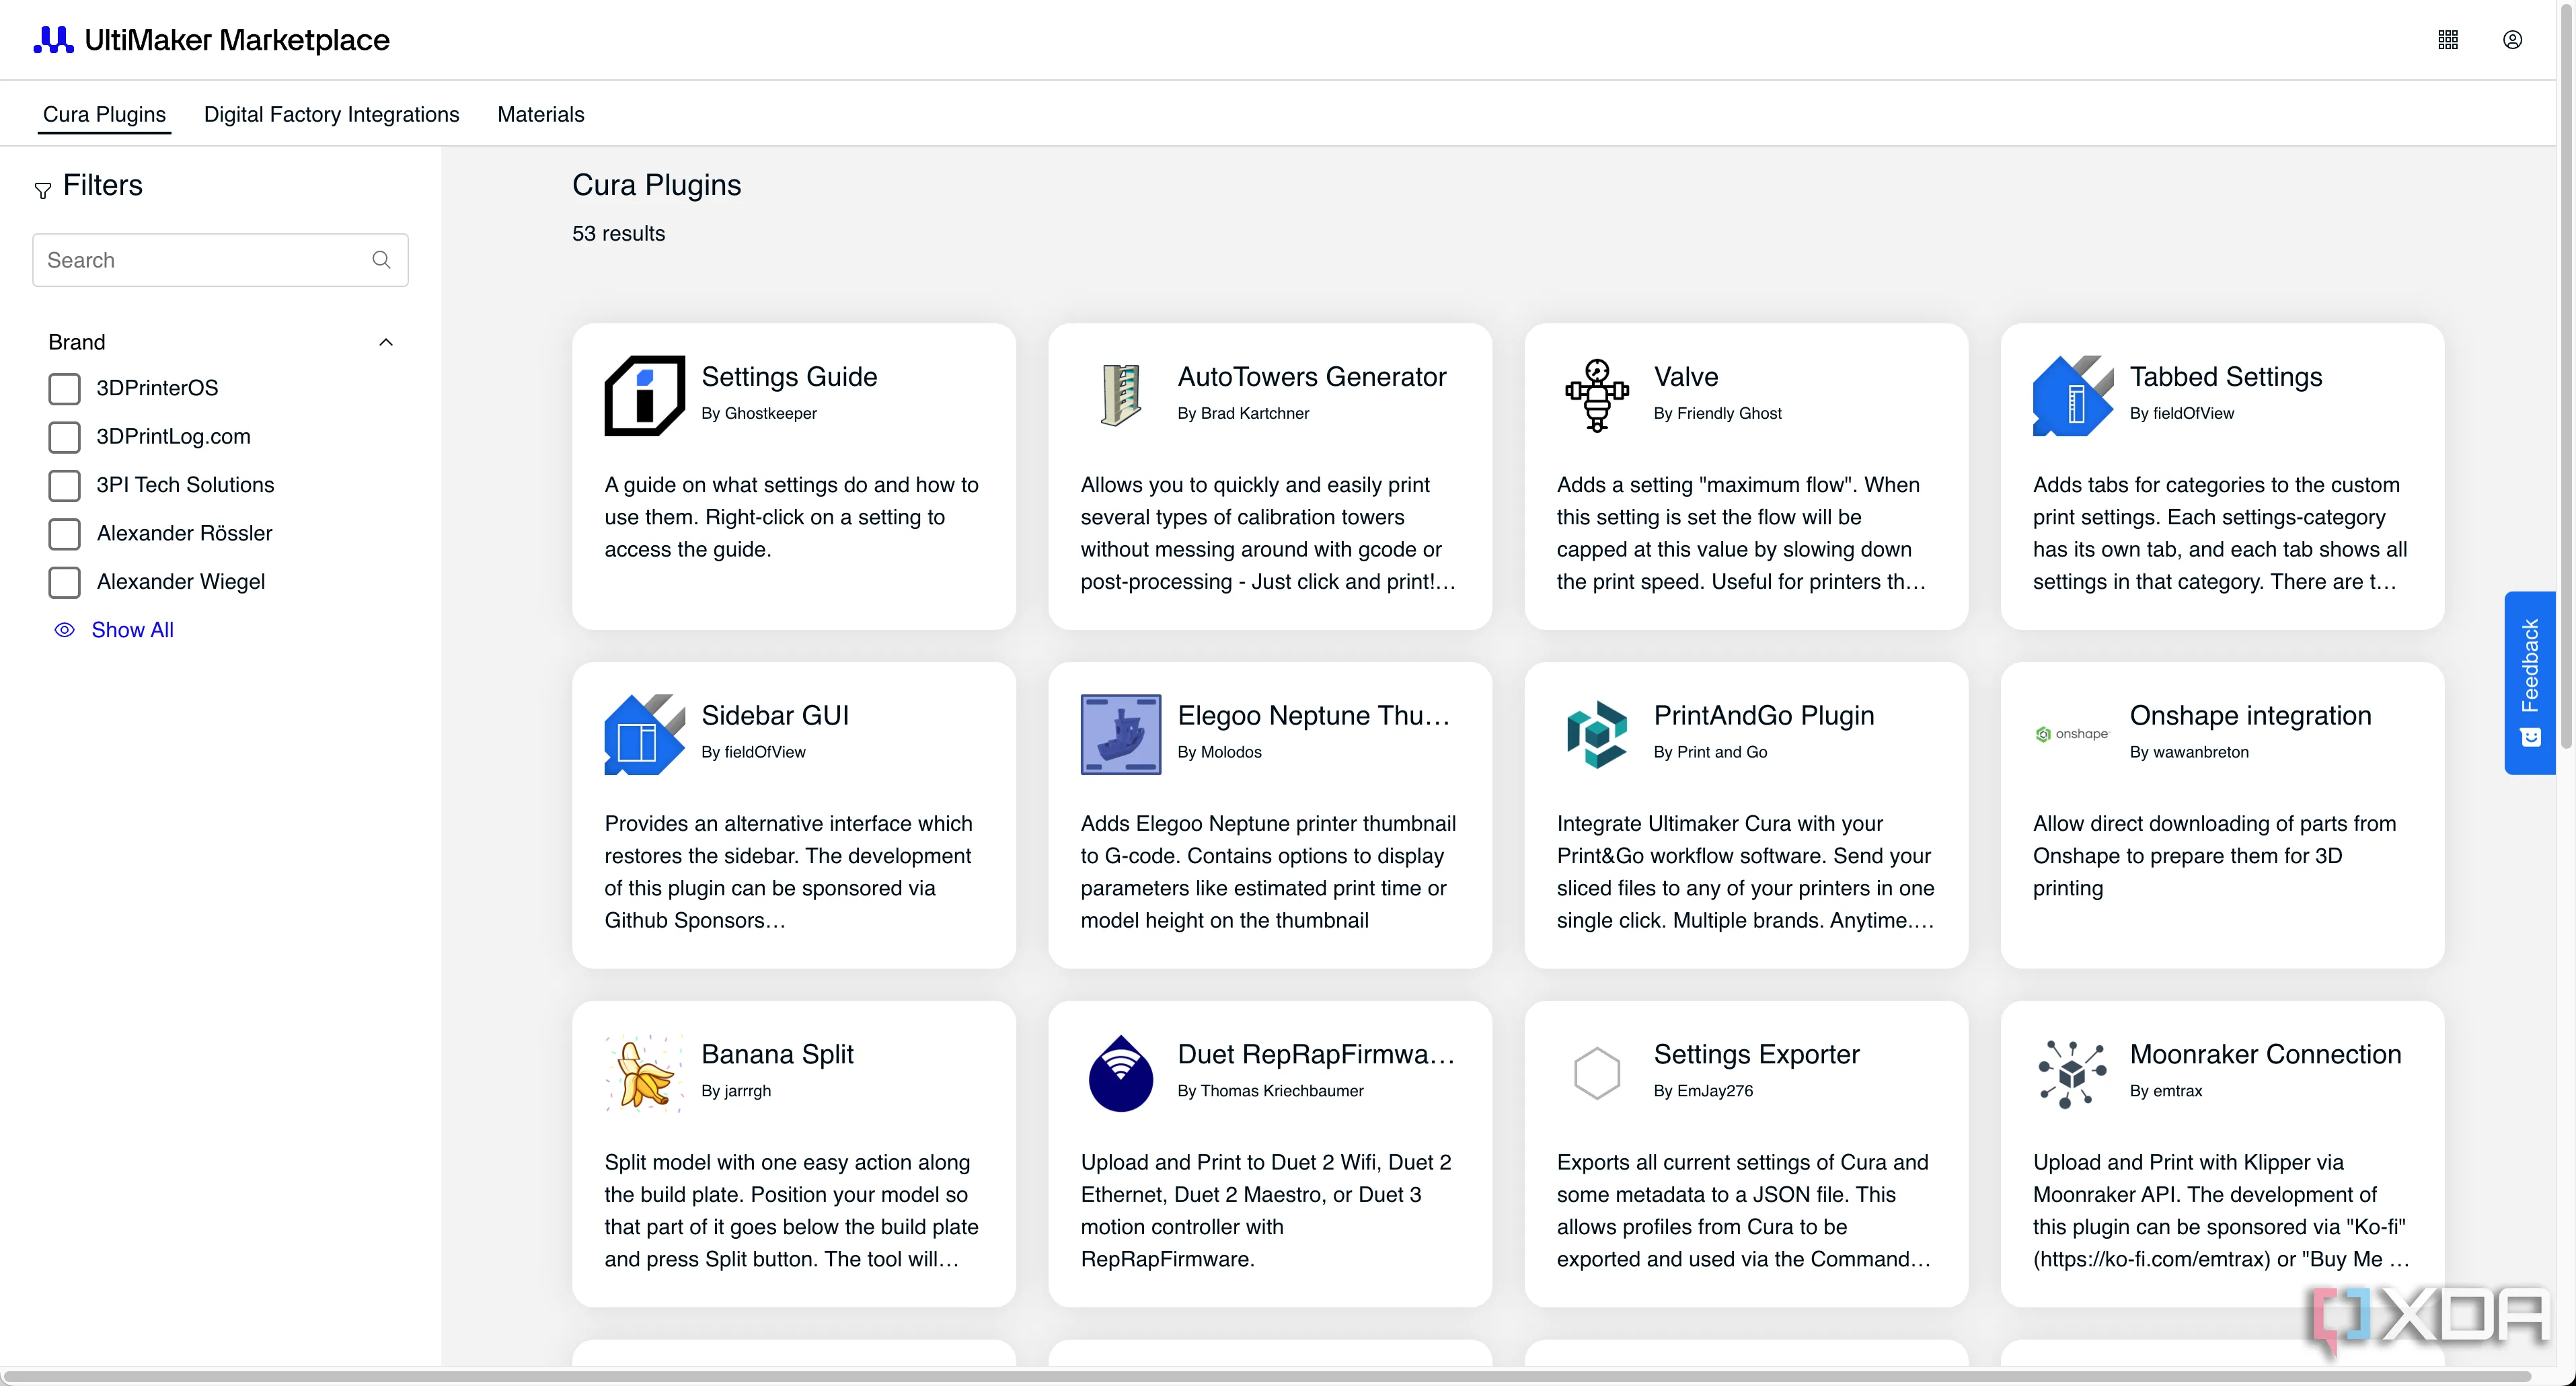Open the AutoTowers Generator title
The image size is (2576, 1386).
click(1312, 376)
